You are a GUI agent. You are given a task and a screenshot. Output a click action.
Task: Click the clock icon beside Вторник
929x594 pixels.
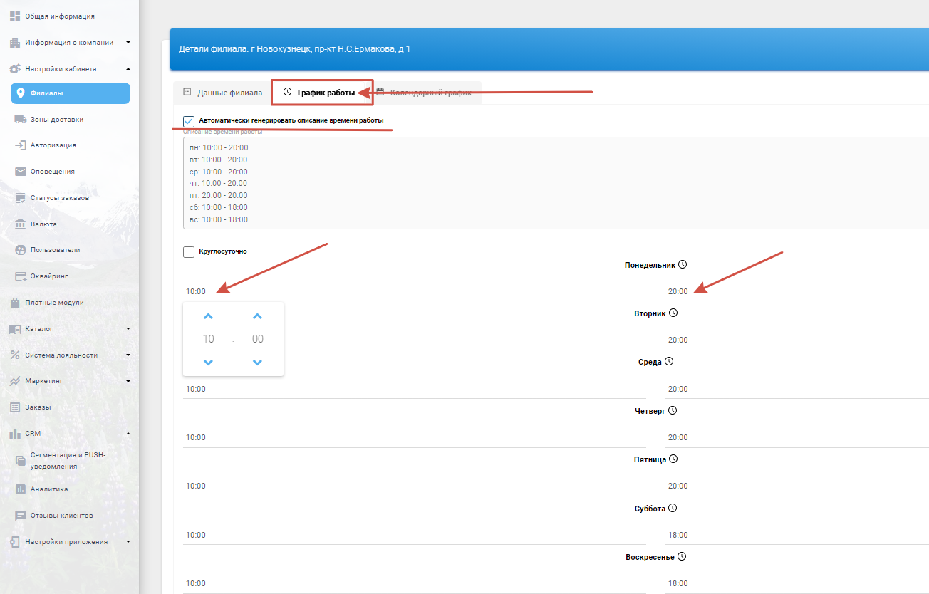(673, 313)
